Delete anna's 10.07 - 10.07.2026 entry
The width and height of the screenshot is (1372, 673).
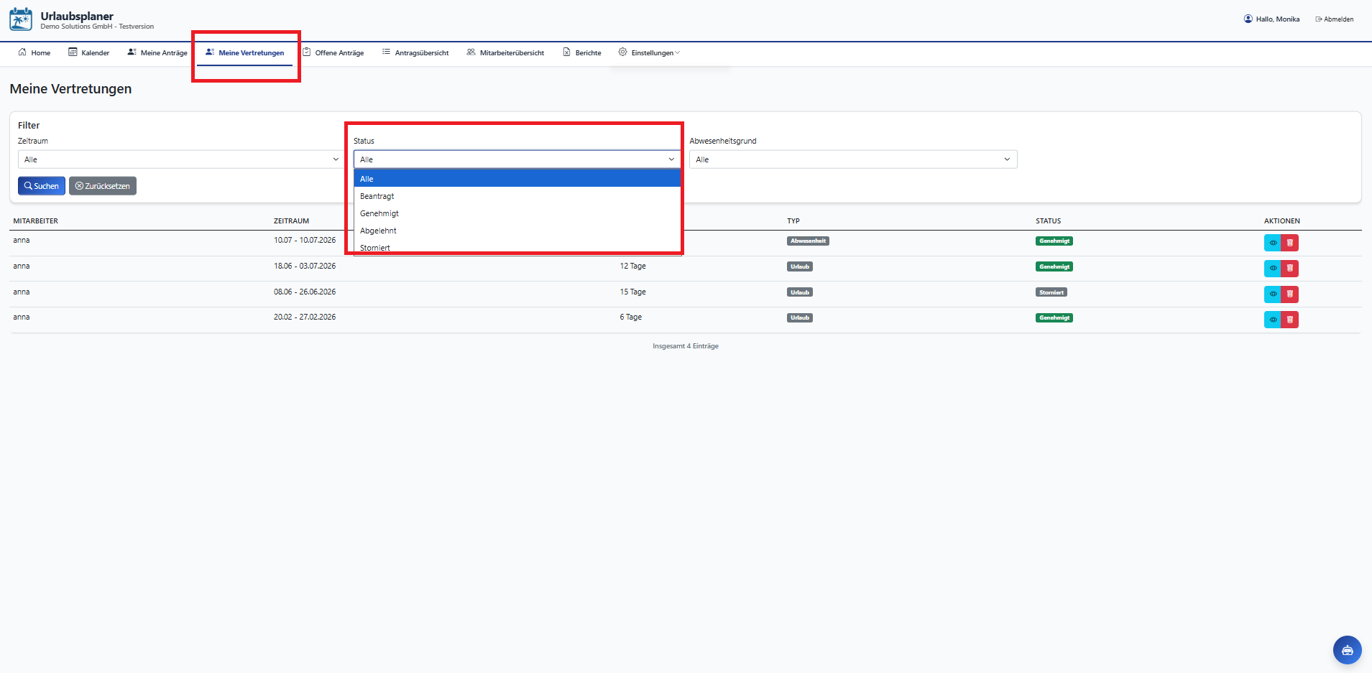(x=1289, y=243)
